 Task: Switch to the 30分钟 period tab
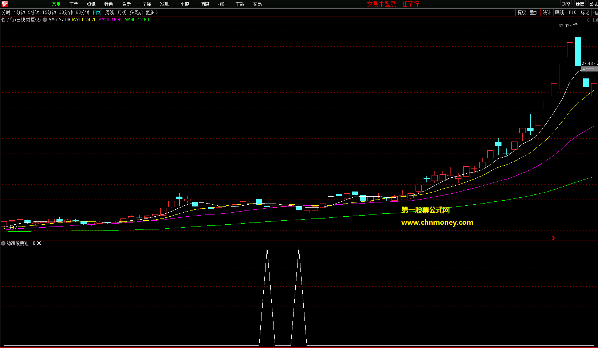click(66, 12)
